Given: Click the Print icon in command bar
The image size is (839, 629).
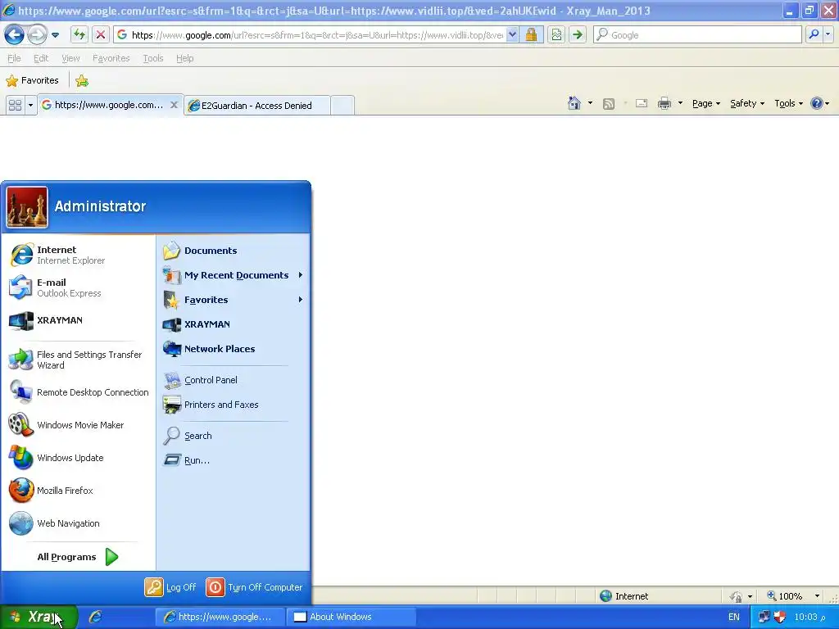Looking at the screenshot, I should (664, 103).
